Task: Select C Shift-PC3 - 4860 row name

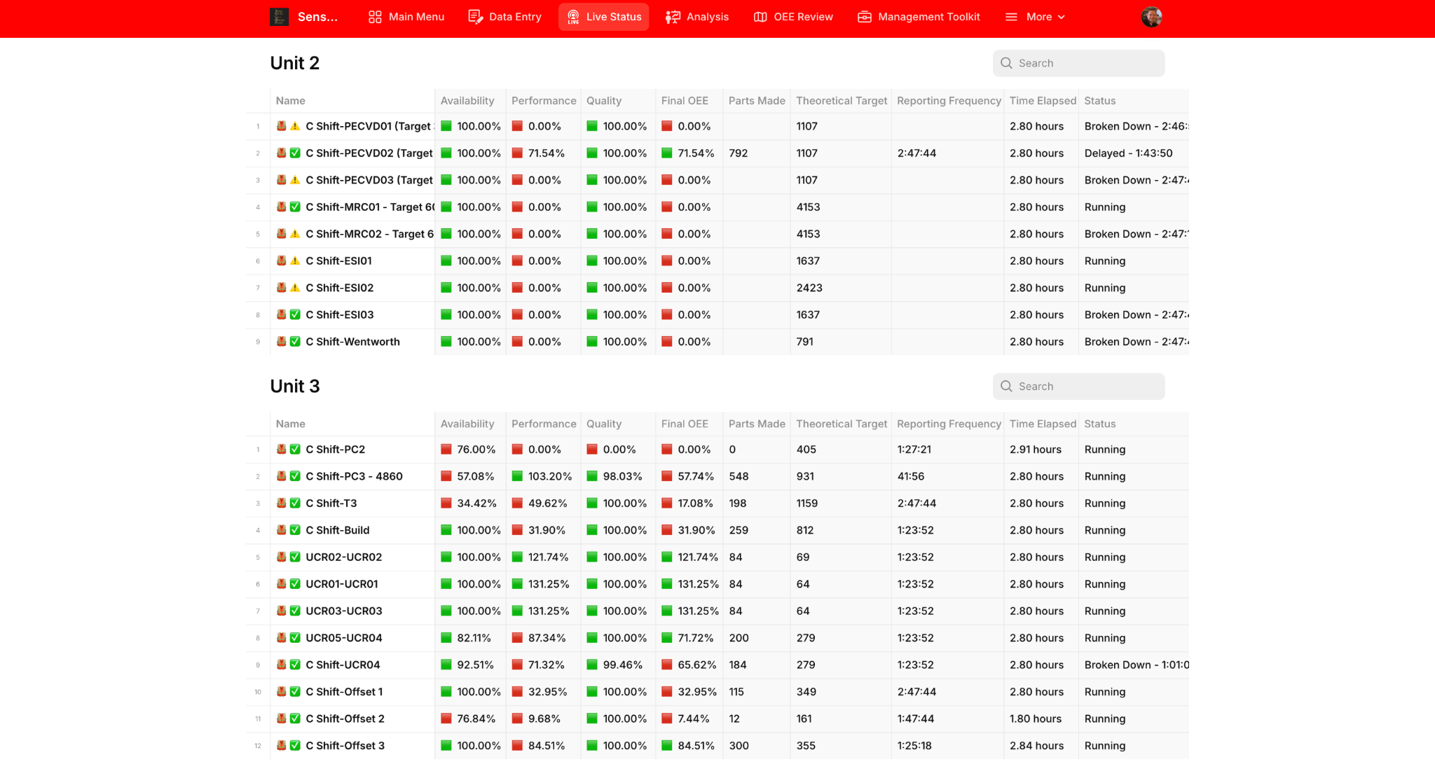Action: tap(354, 476)
